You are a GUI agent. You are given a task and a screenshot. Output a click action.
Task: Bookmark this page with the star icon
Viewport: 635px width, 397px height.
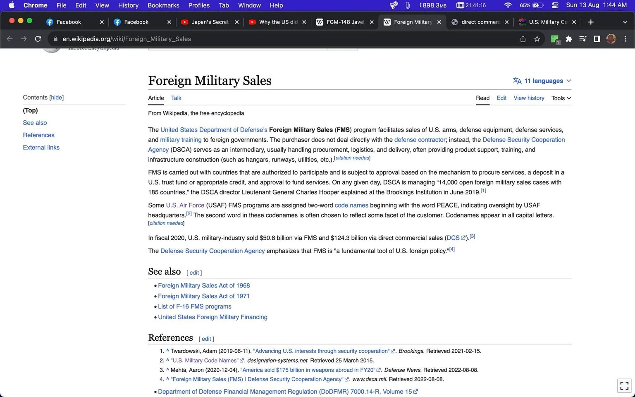pyautogui.click(x=537, y=39)
